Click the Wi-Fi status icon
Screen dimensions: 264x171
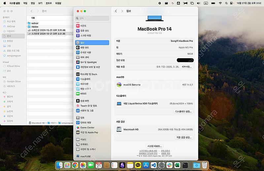220,3
